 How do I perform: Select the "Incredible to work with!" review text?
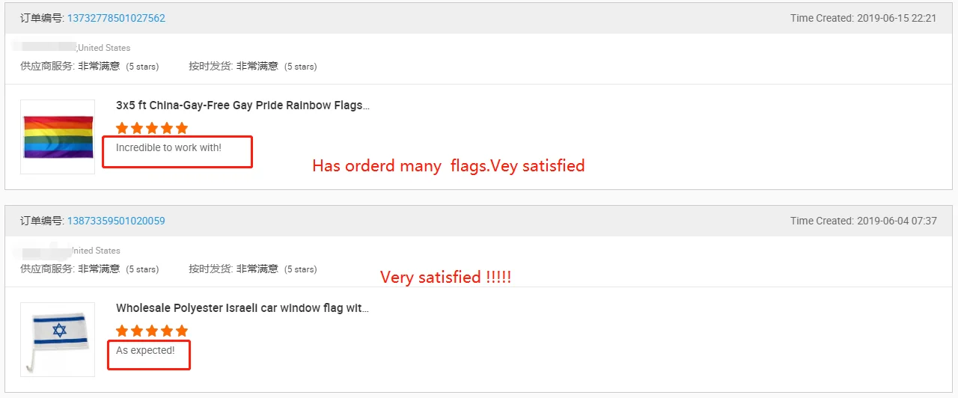[168, 148]
